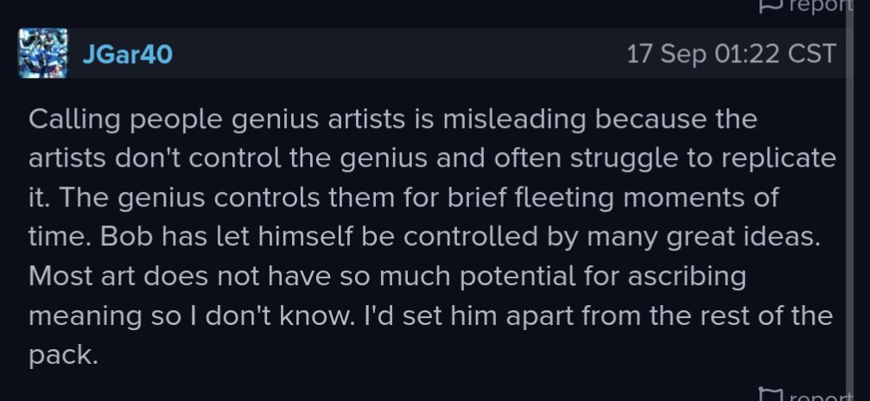Click the word 'ascribing' in the comment
The image size is (870, 401).
(x=687, y=276)
